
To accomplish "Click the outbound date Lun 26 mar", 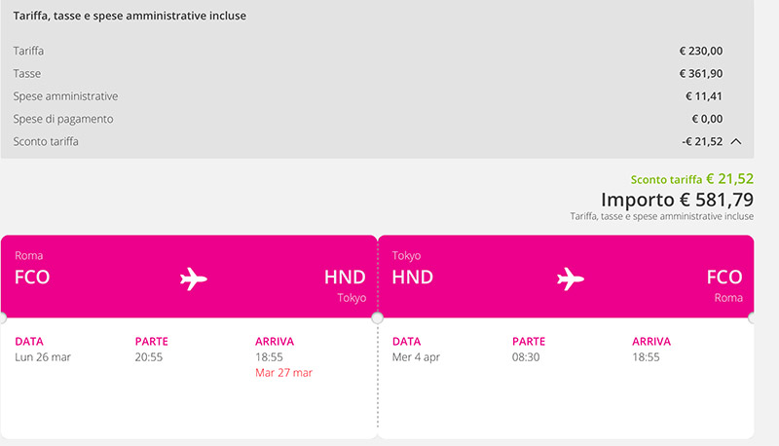I will click(43, 357).
